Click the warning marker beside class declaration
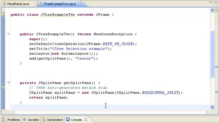This screenshot has height=123, width=219. (x=3, y=14)
